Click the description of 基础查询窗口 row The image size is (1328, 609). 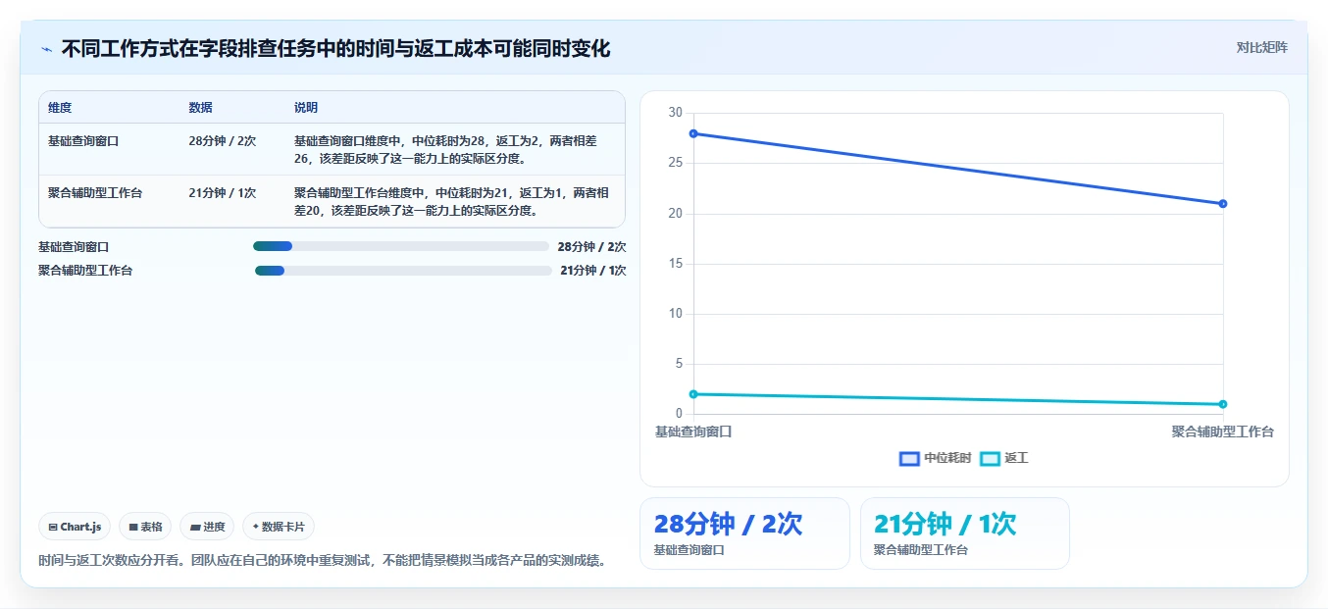445,149
